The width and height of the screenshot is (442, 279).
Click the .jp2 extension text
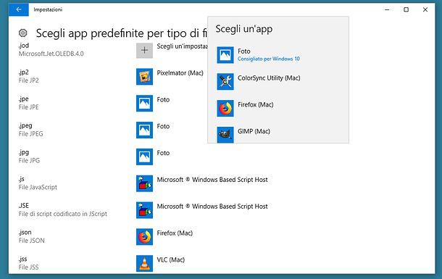(24, 72)
